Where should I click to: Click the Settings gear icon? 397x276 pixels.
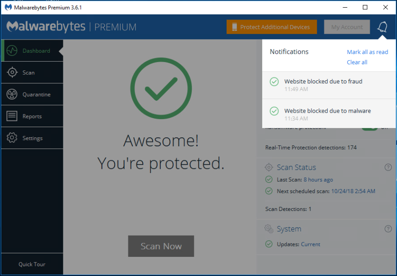[x=12, y=138]
